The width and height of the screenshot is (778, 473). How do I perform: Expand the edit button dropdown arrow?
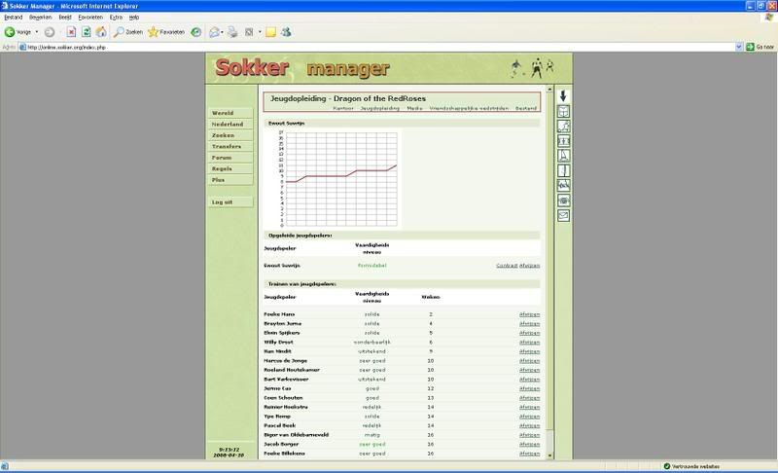coord(260,32)
